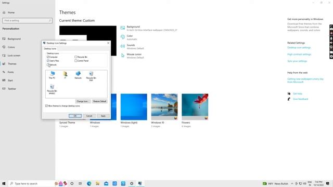This screenshot has height=187, width=333.
Task: Close the Desktop Icon Settings dialog
Action: click(x=108, y=43)
